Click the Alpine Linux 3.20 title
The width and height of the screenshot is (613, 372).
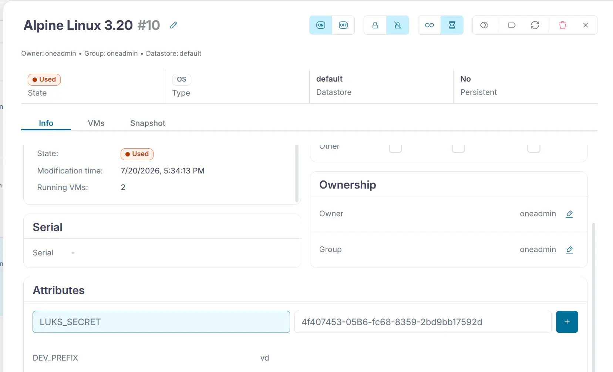tap(78, 25)
